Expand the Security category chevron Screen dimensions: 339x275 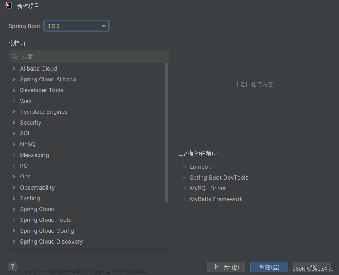point(14,122)
